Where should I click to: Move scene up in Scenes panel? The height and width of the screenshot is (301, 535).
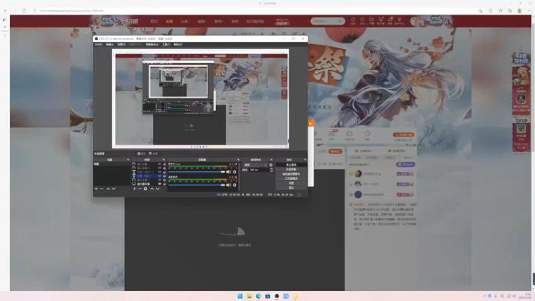(x=108, y=189)
